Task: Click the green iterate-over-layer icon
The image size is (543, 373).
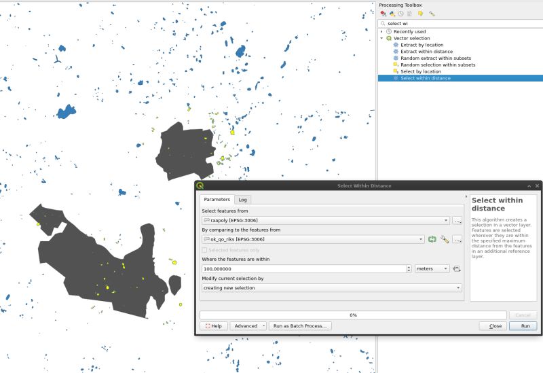Action: 432,239
